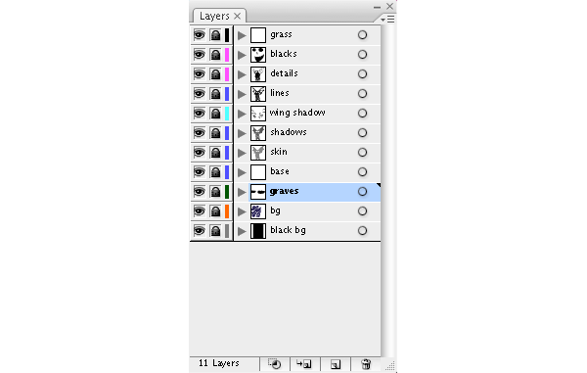
Task: Click the Create New Sublayer icon
Action: pos(303,364)
